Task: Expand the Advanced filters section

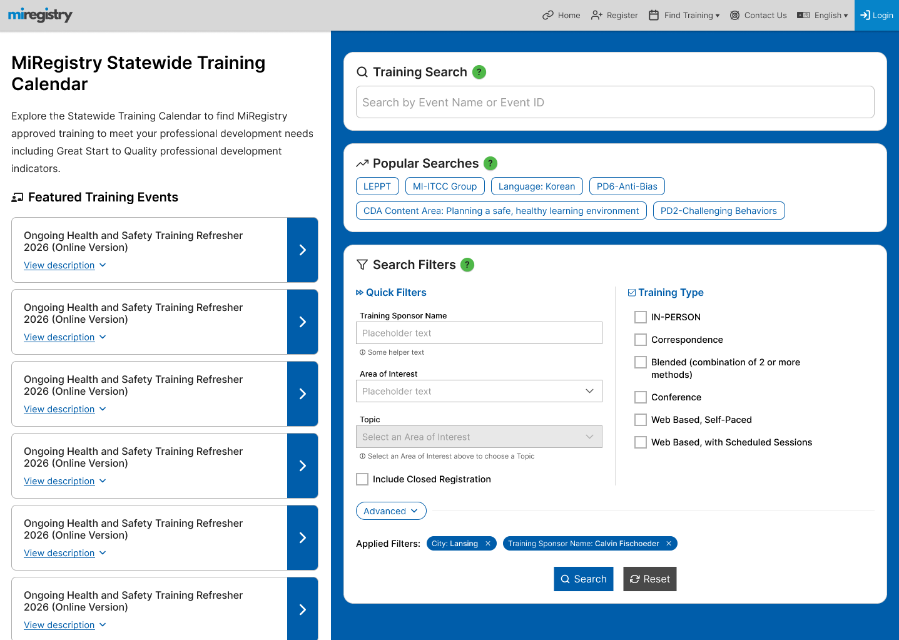Action: [391, 511]
